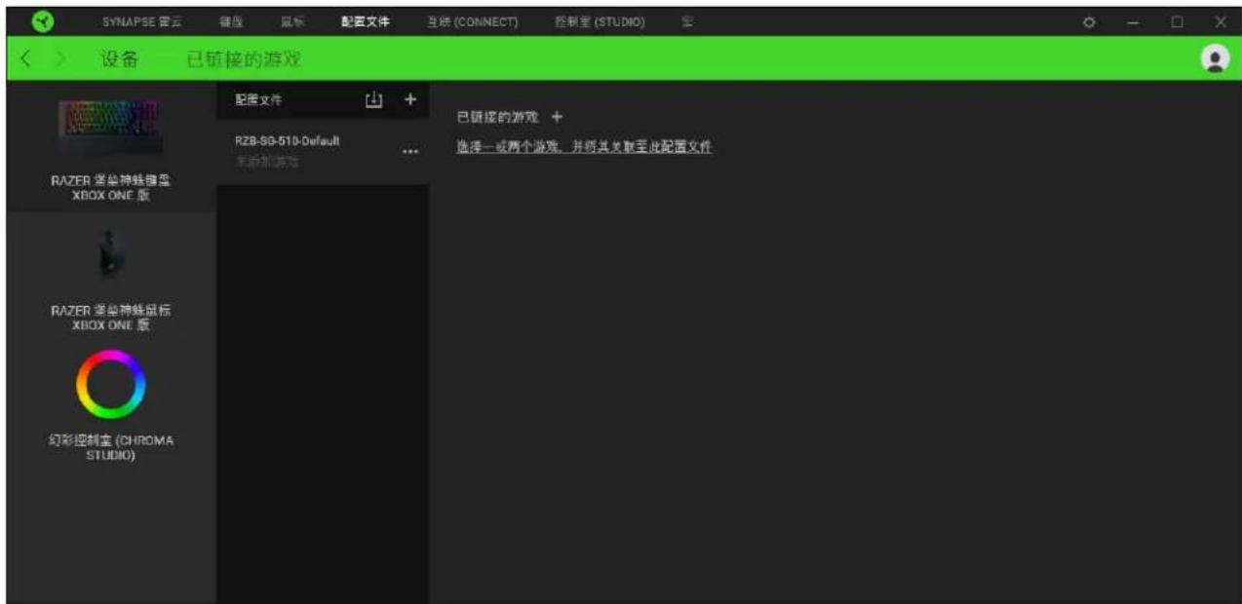The width and height of the screenshot is (1242, 604).
Task: Switch to the 鼠标 mouse tab
Action: (291, 21)
